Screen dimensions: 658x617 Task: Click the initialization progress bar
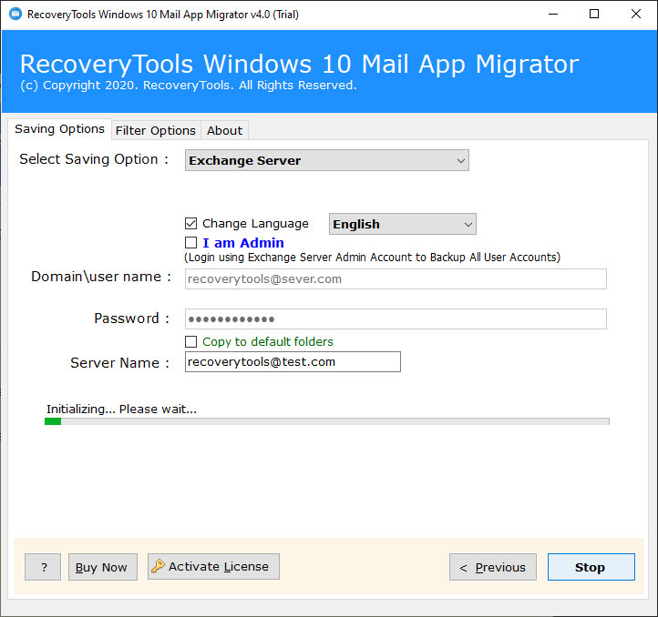327,421
